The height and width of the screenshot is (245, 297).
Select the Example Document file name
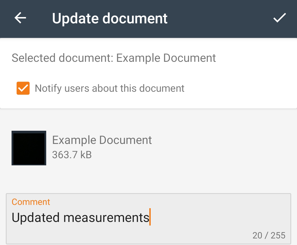102,140
